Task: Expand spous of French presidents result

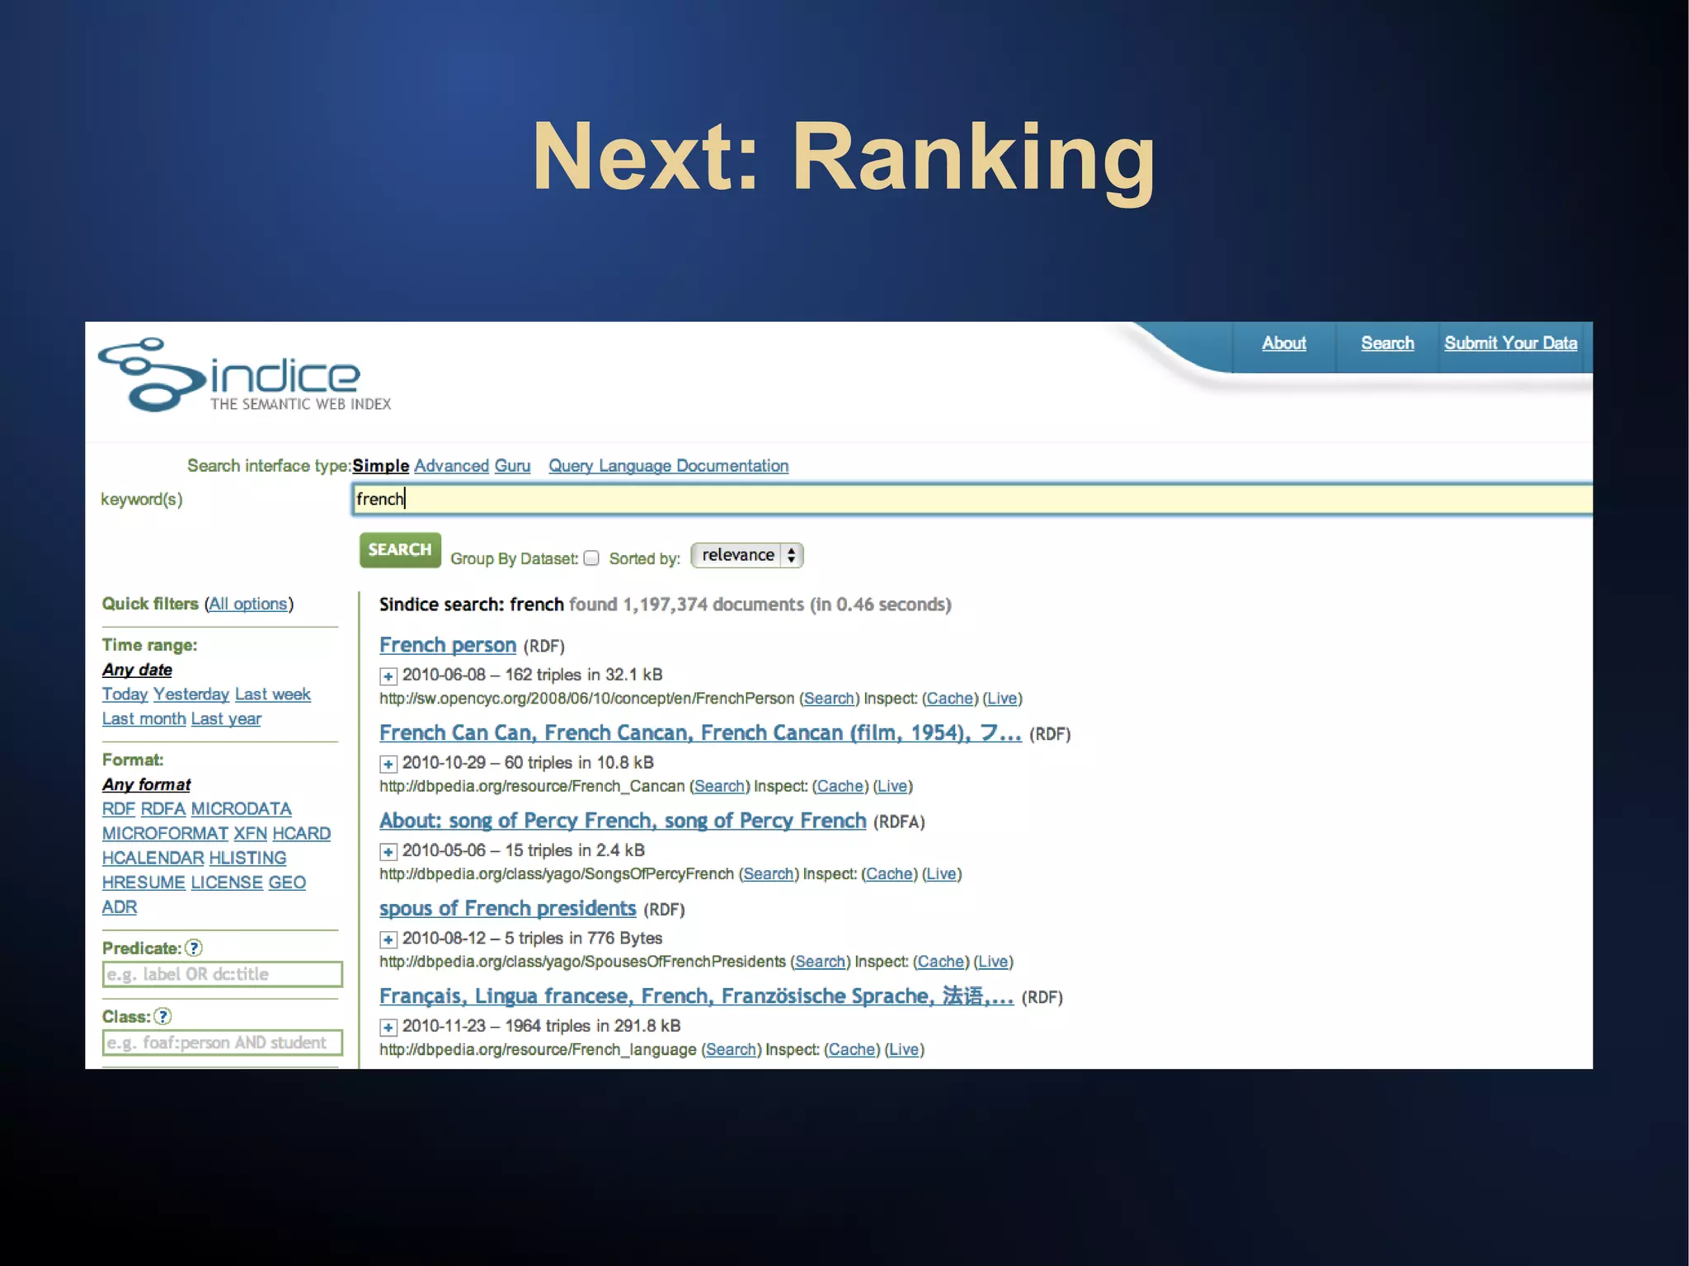Action: (x=388, y=939)
